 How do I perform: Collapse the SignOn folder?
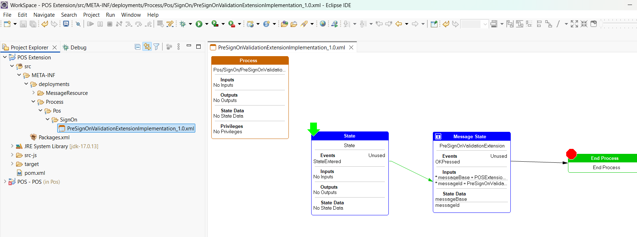pyautogui.click(x=48, y=119)
